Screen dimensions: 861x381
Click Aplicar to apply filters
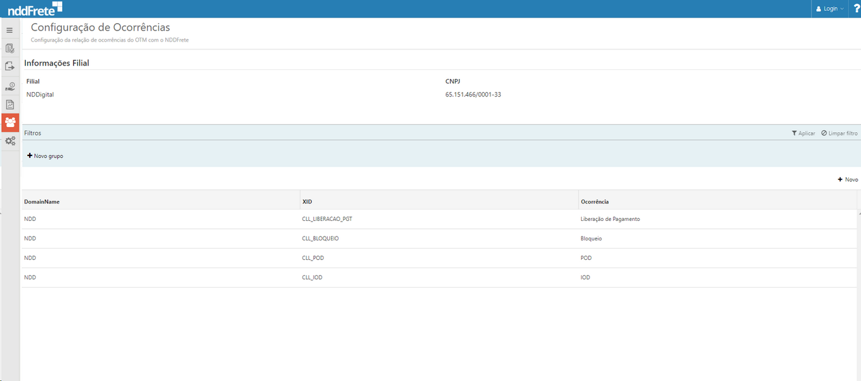803,133
